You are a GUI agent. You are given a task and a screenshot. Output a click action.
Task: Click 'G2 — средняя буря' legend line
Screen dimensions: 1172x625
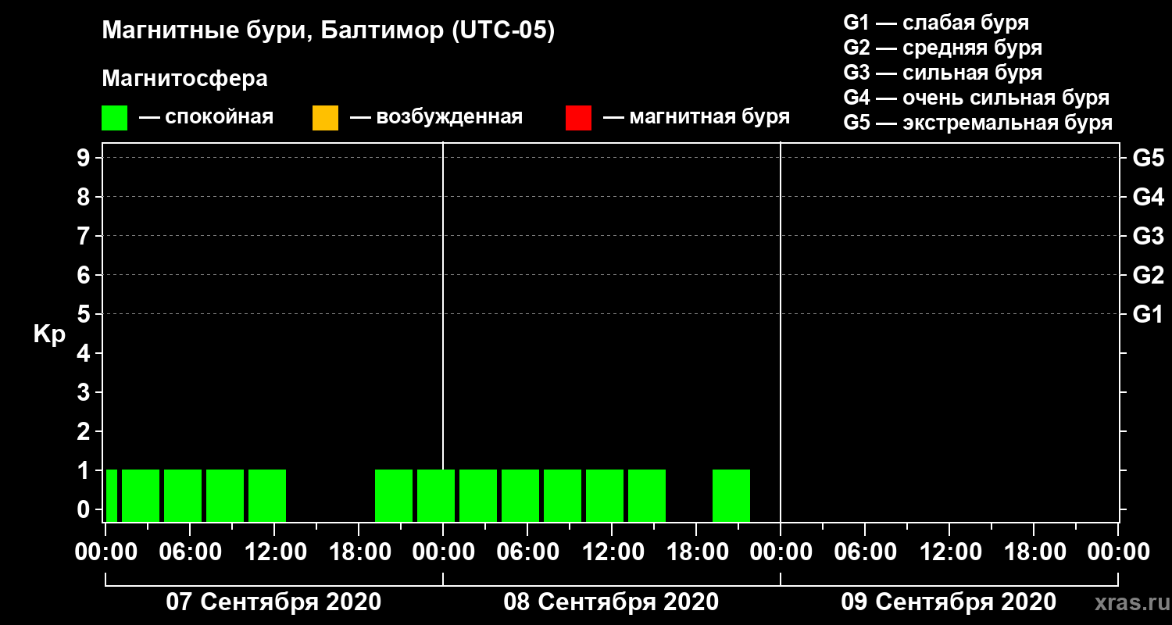coord(943,48)
